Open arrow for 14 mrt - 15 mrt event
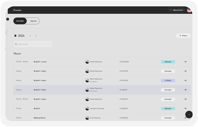This screenshot has width=198, height=127. (x=185, y=99)
